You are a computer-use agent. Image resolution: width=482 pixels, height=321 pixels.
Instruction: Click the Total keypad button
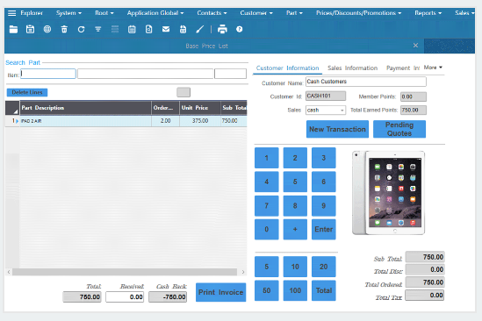(x=323, y=290)
